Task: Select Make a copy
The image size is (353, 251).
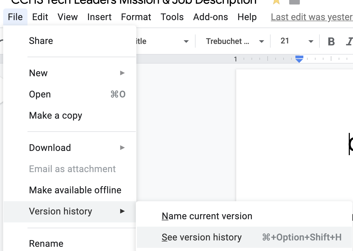Action: tap(55, 116)
